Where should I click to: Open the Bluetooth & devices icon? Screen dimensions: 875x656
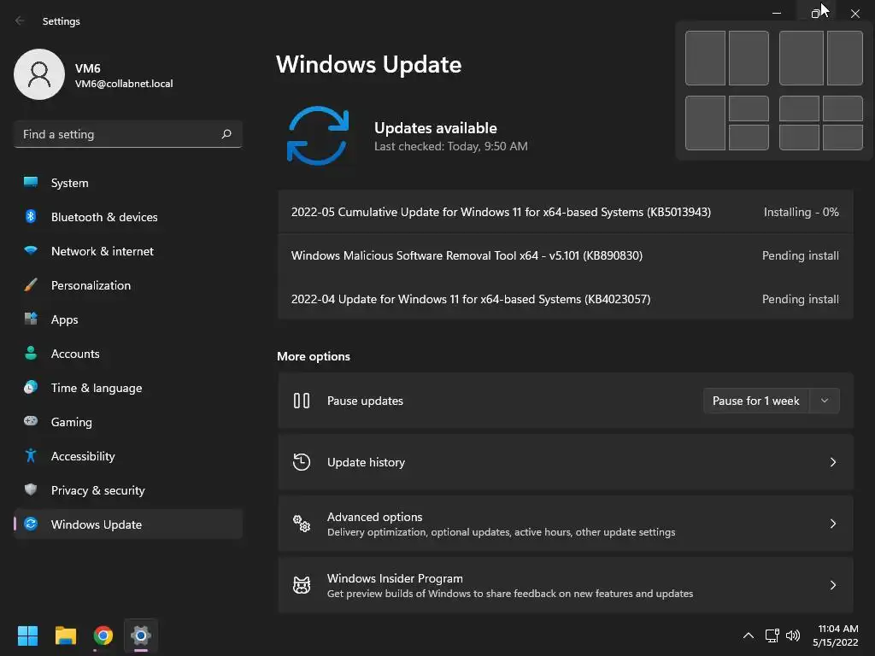tap(31, 216)
